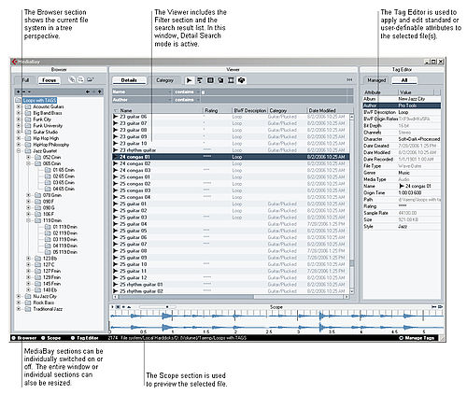
Task: Click the rescan icon beside Focus tab
Action: coord(80,79)
